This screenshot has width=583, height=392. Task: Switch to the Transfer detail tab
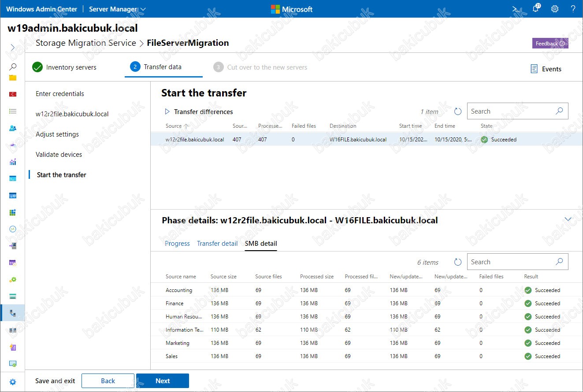(x=217, y=243)
